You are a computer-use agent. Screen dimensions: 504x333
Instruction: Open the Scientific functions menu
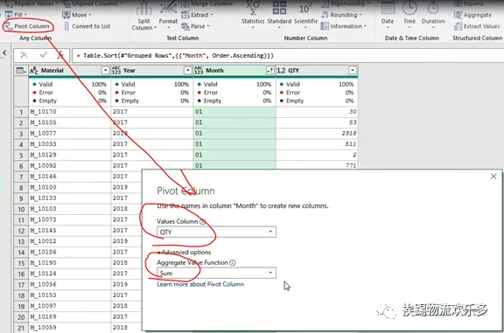[305, 15]
